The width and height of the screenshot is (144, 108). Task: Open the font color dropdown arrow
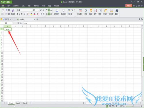pos(36,14)
